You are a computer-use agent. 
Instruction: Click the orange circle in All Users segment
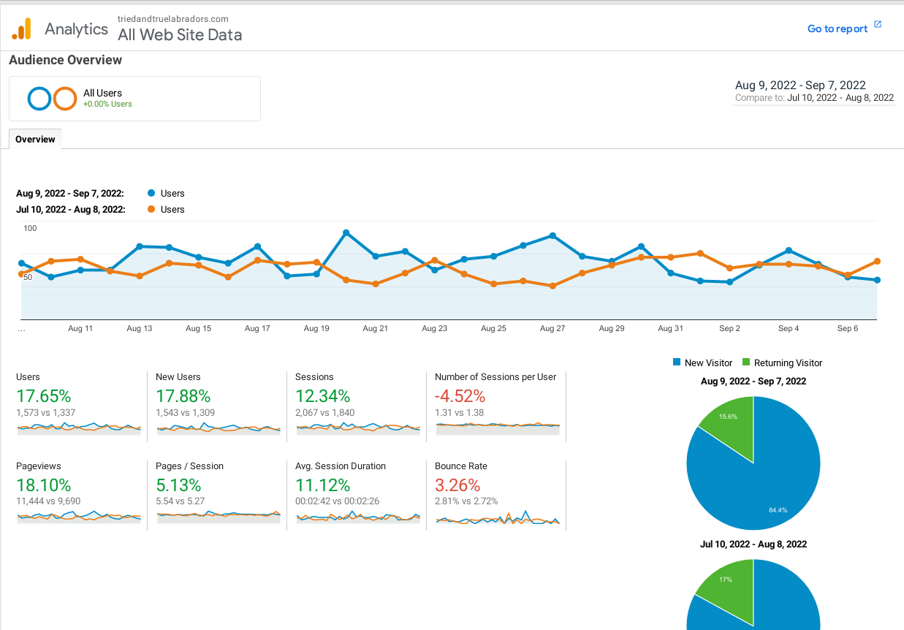65,99
